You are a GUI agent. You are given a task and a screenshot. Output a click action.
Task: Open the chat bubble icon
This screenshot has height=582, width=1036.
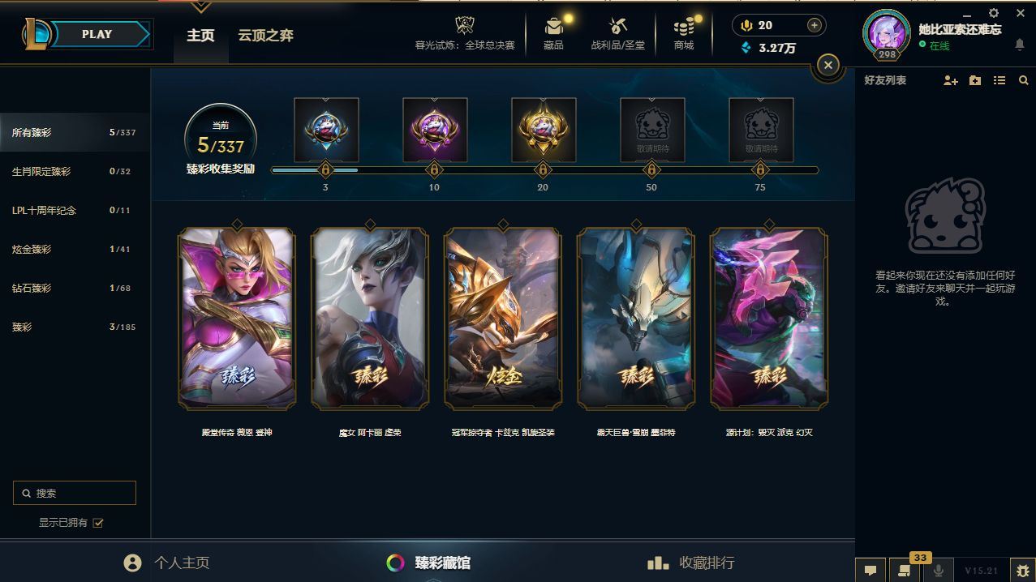[x=870, y=571]
